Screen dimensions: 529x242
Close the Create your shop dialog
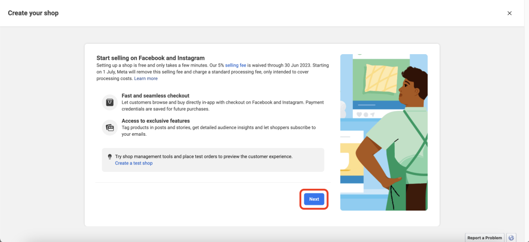[509, 13]
